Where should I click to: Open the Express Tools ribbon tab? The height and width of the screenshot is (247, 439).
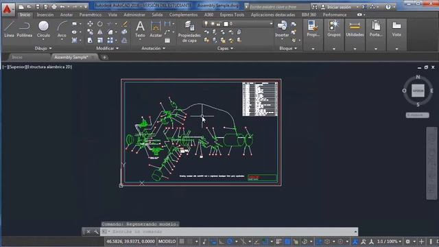pos(232,14)
